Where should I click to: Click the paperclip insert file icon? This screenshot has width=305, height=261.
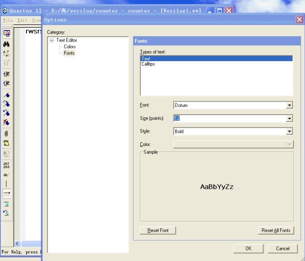(6, 133)
